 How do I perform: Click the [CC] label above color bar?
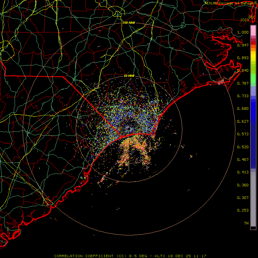pos(245,20)
